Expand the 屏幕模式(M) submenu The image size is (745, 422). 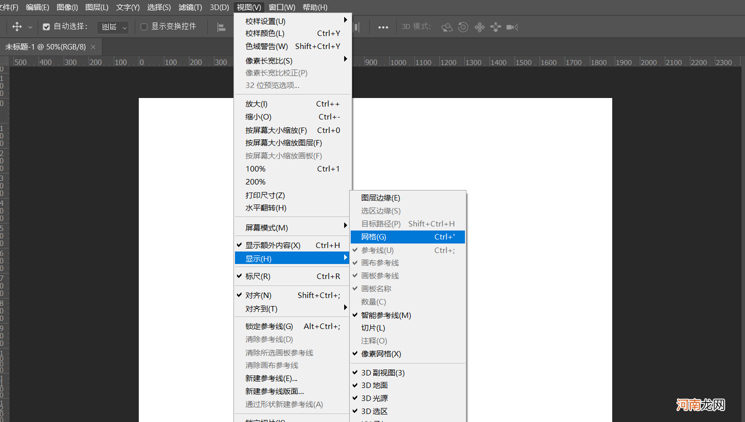(x=293, y=227)
